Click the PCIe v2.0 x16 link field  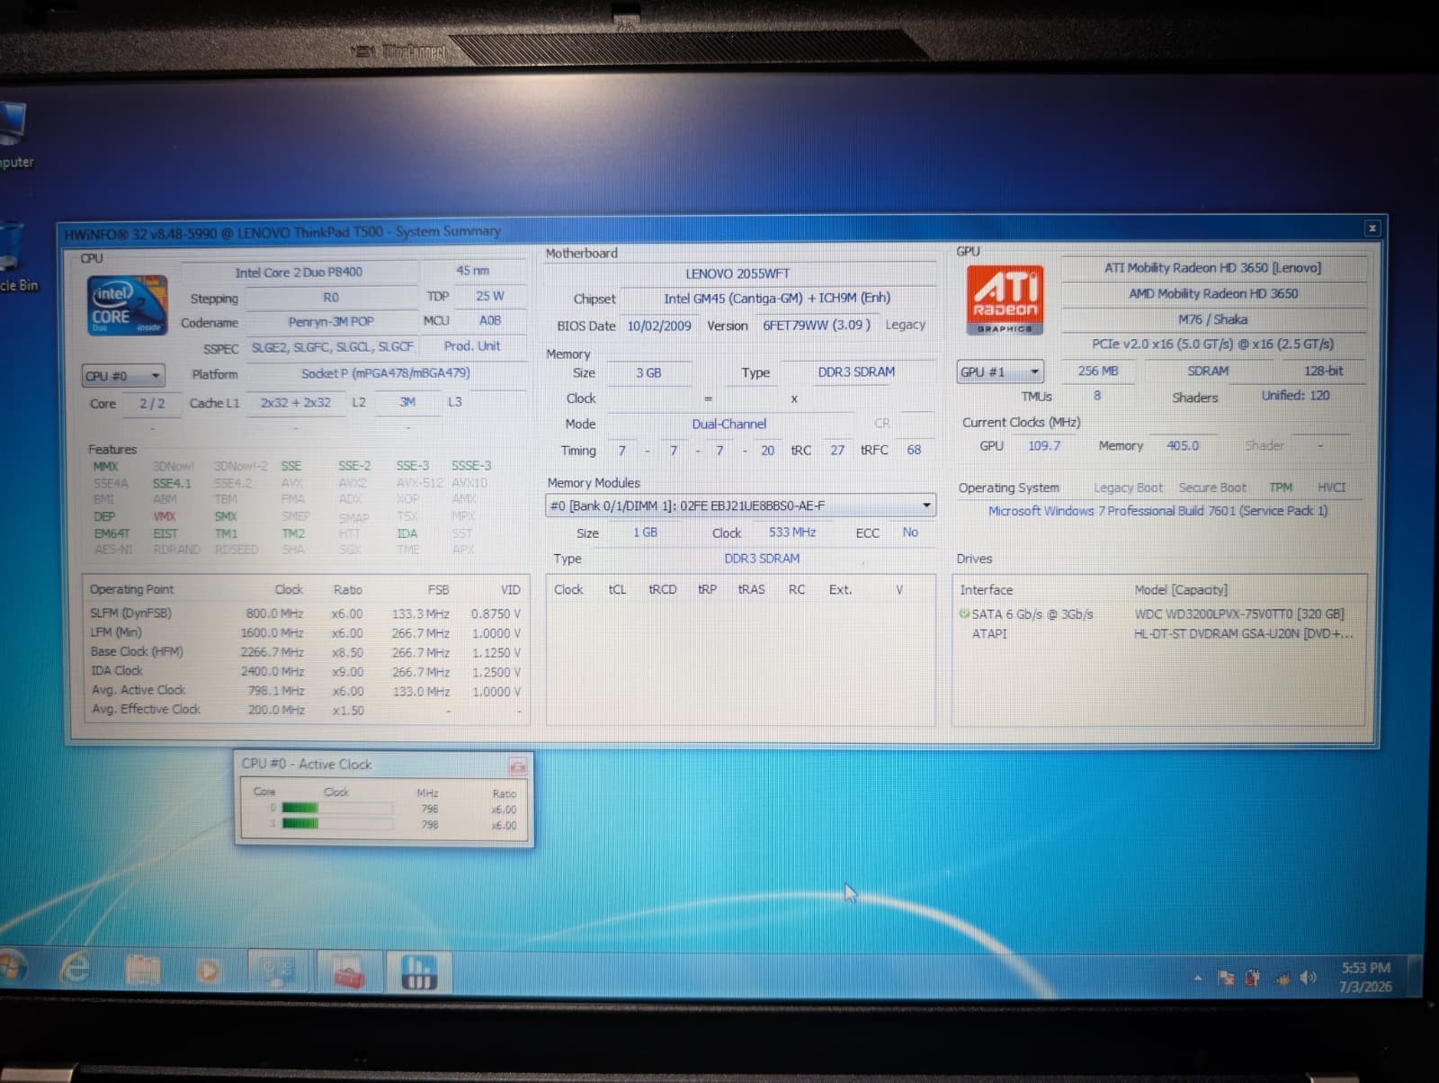tap(1213, 344)
